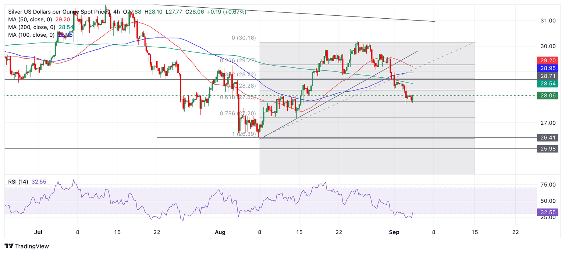Select the MA (50, close, 0) legend

(30, 20)
